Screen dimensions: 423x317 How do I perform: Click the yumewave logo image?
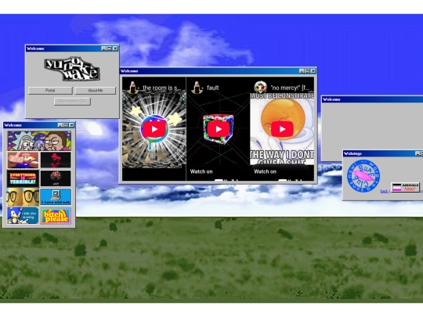(72, 68)
